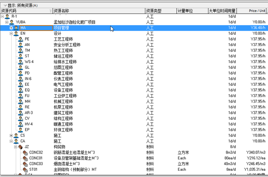Select the 设备及管架基础混凝土M^3 row
Screen dimensions: 268x177
tap(76, 158)
